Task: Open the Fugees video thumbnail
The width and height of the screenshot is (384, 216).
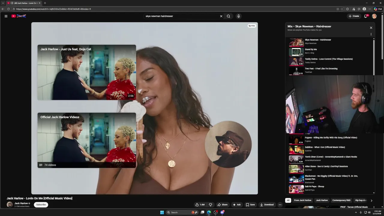Action: pyautogui.click(x=296, y=140)
